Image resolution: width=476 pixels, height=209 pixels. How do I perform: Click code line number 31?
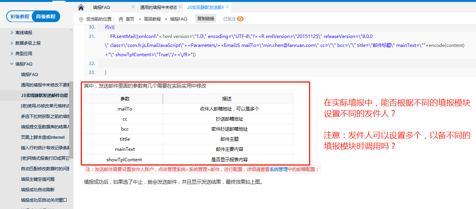92,36
